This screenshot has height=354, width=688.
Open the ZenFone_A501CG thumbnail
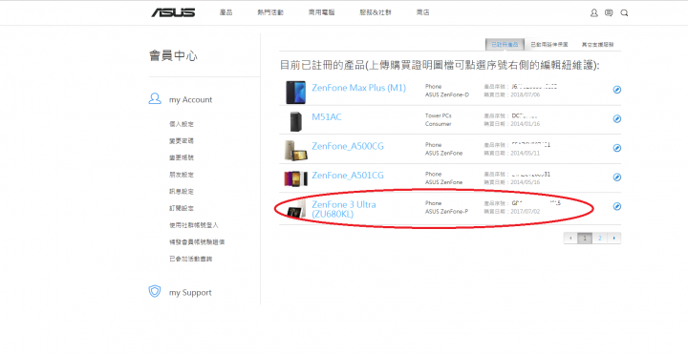coord(295,178)
